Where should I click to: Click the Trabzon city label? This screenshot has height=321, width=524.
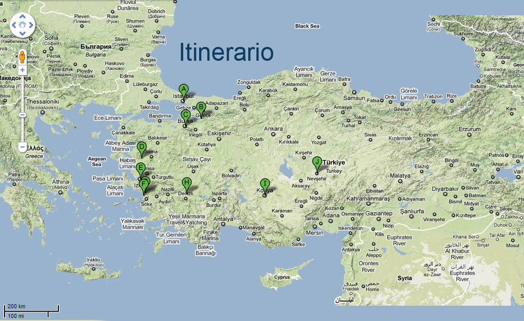[x=433, y=96]
